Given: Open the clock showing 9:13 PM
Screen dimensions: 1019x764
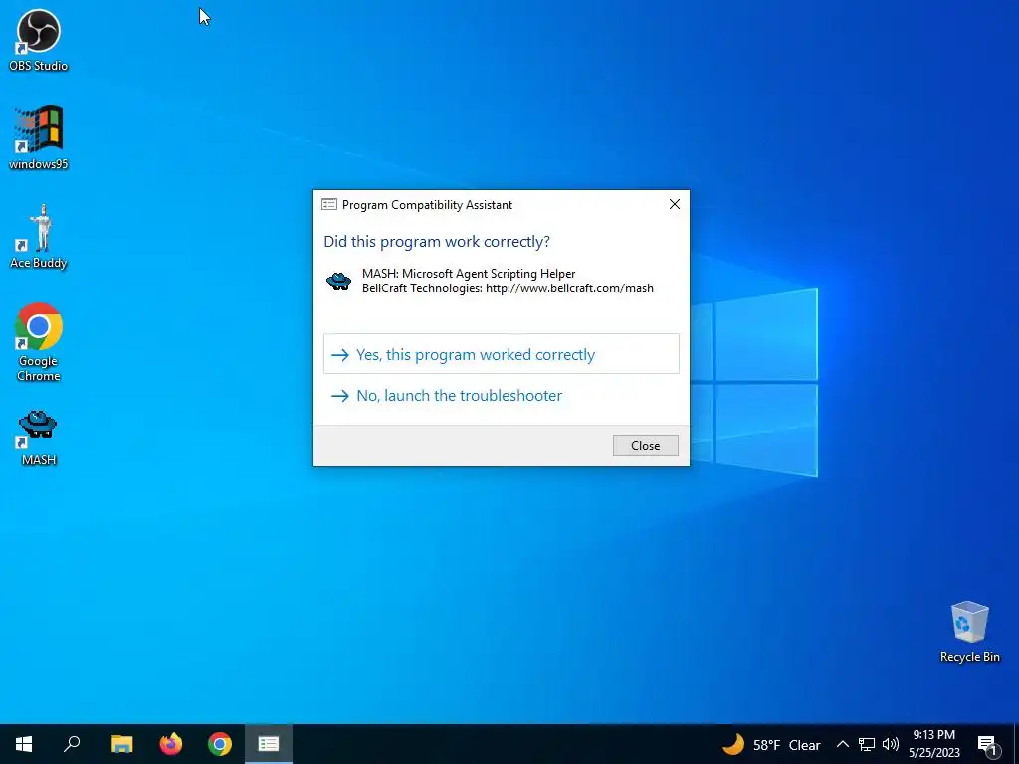Looking at the screenshot, I should click(x=933, y=744).
